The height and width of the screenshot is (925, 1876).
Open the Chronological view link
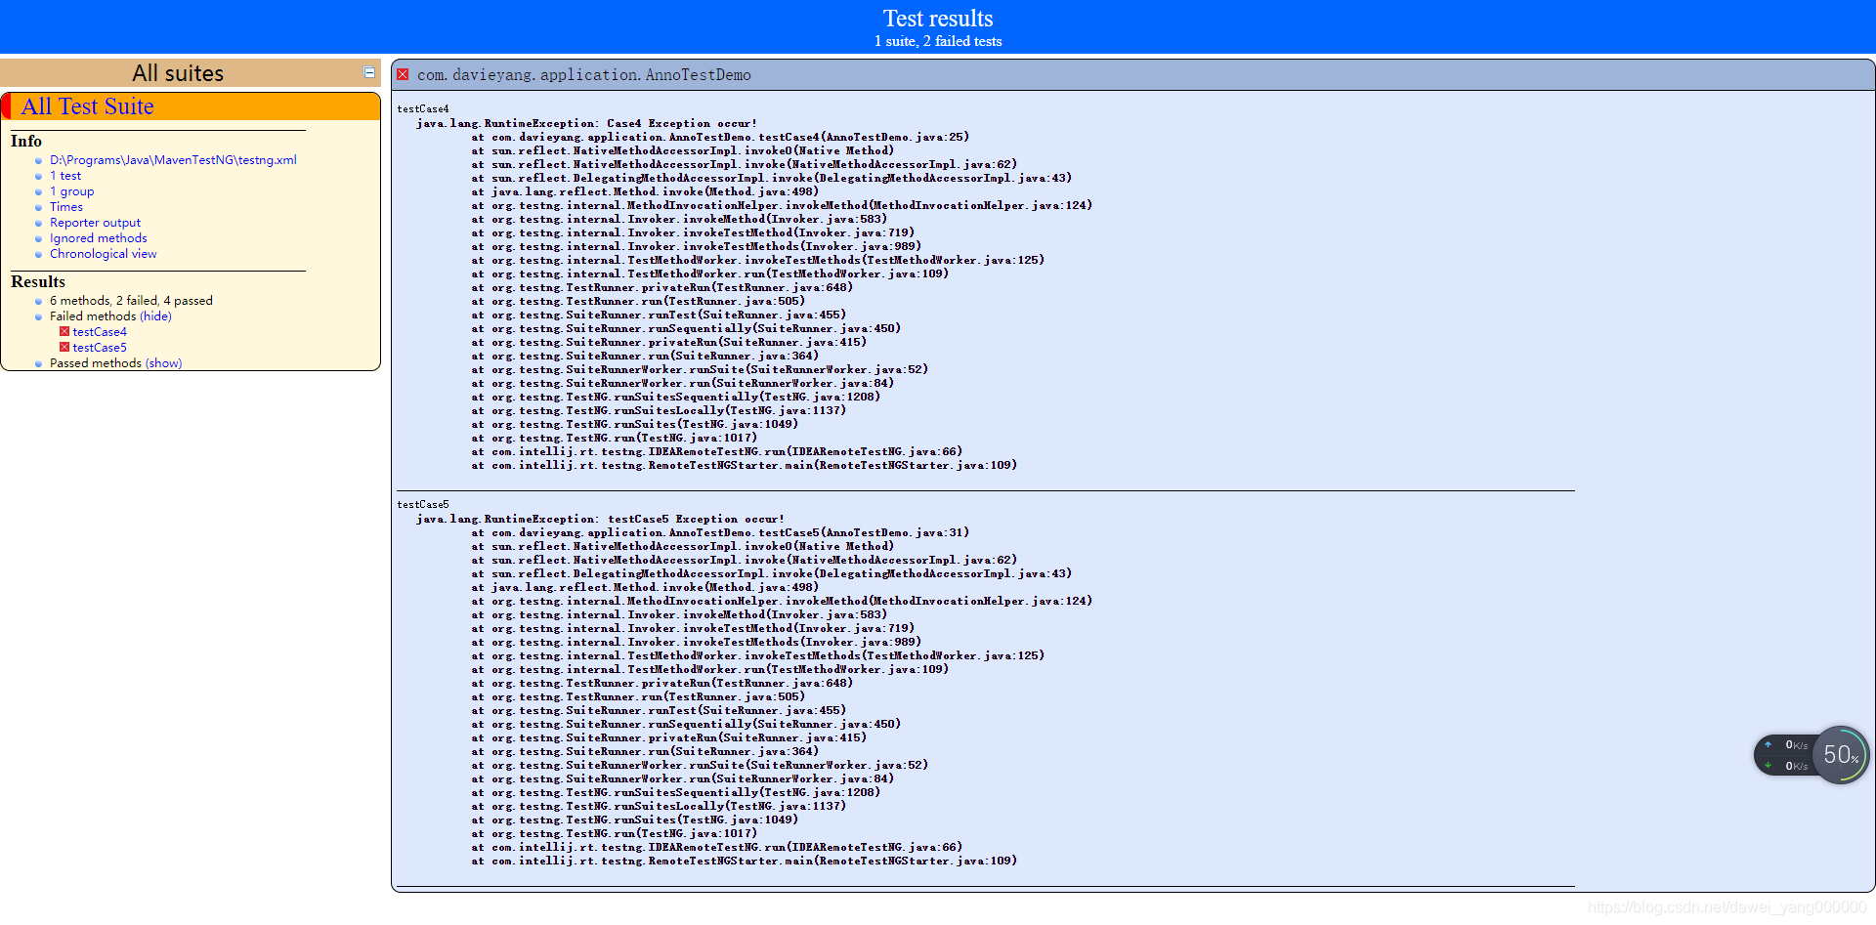point(103,254)
